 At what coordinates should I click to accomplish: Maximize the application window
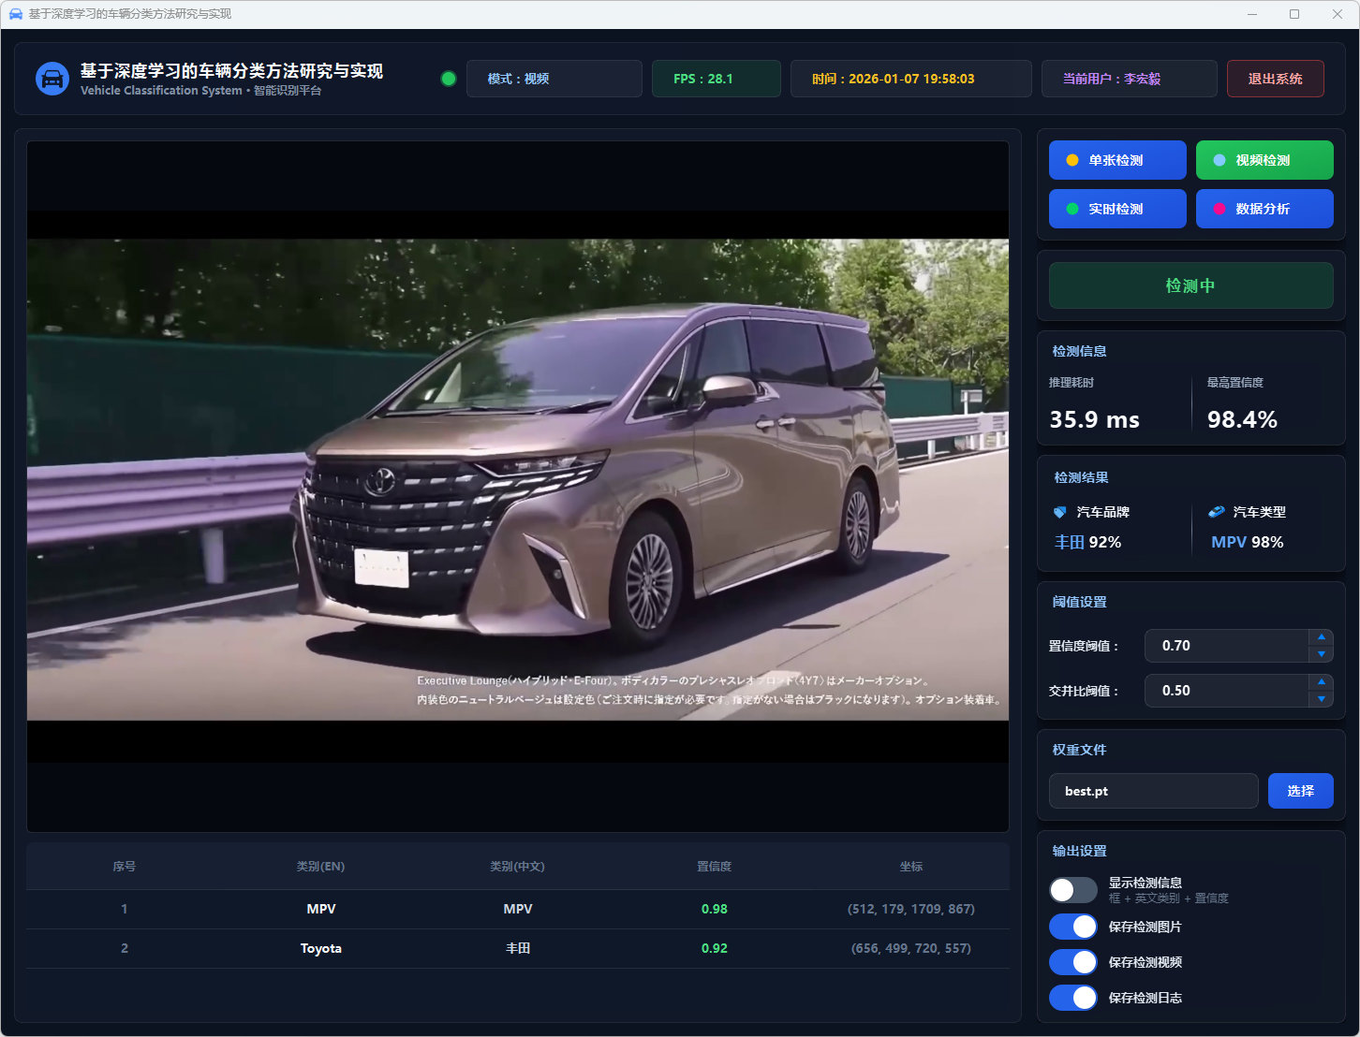click(x=1294, y=14)
